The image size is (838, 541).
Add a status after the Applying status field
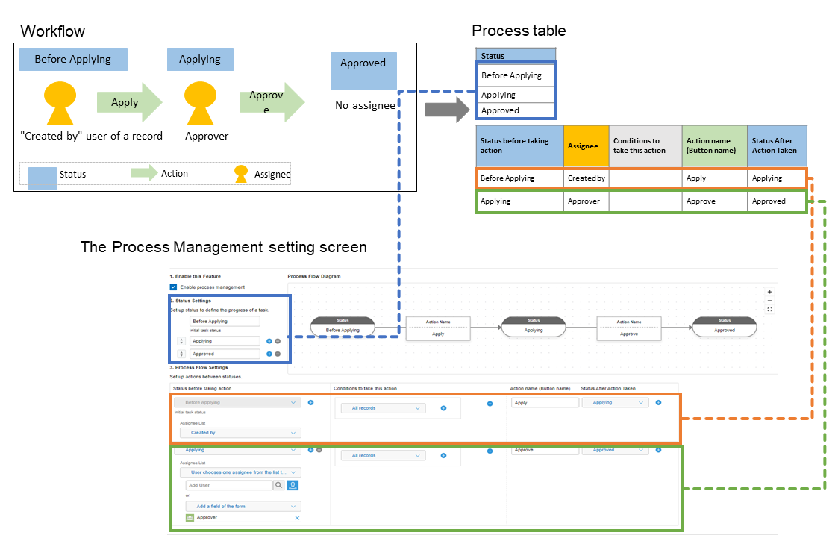(269, 341)
